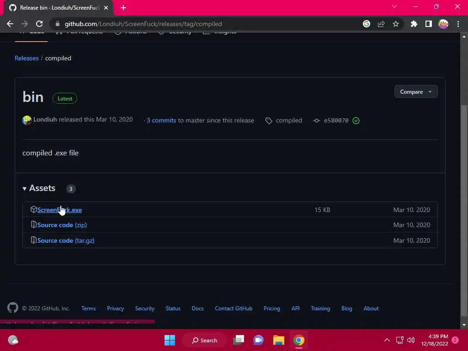This screenshot has height=351, width=468.
Task: Open the Security footer link
Action: 145,308
